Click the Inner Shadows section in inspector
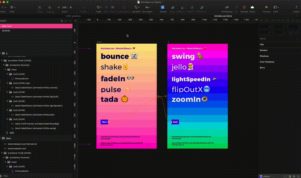This screenshot has height=178, width=301. [x=267, y=62]
